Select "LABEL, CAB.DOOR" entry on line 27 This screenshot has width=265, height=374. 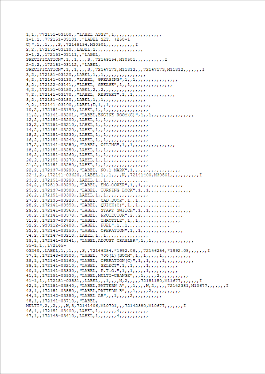tap(103, 201)
